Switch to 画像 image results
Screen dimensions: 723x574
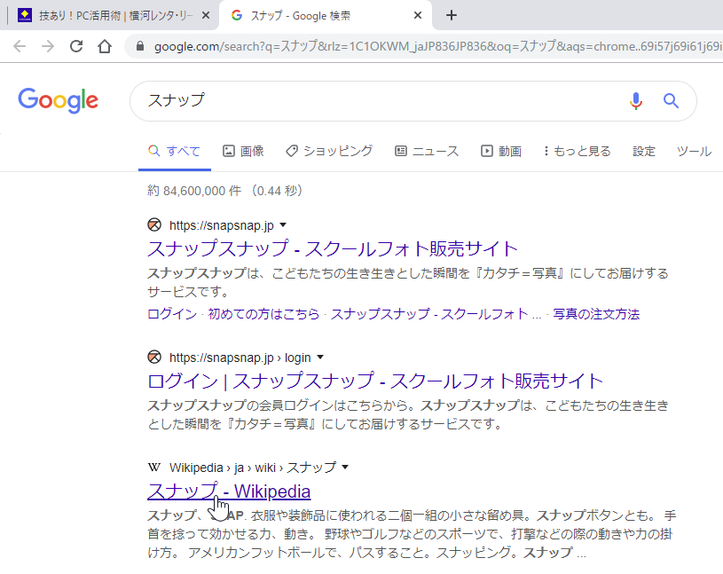pos(243,151)
